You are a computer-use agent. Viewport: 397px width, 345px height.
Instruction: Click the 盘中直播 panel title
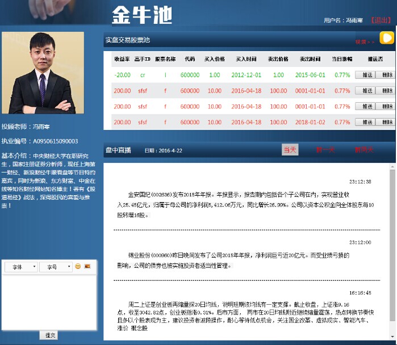click(118, 150)
